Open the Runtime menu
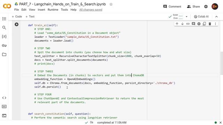 click(53, 10)
